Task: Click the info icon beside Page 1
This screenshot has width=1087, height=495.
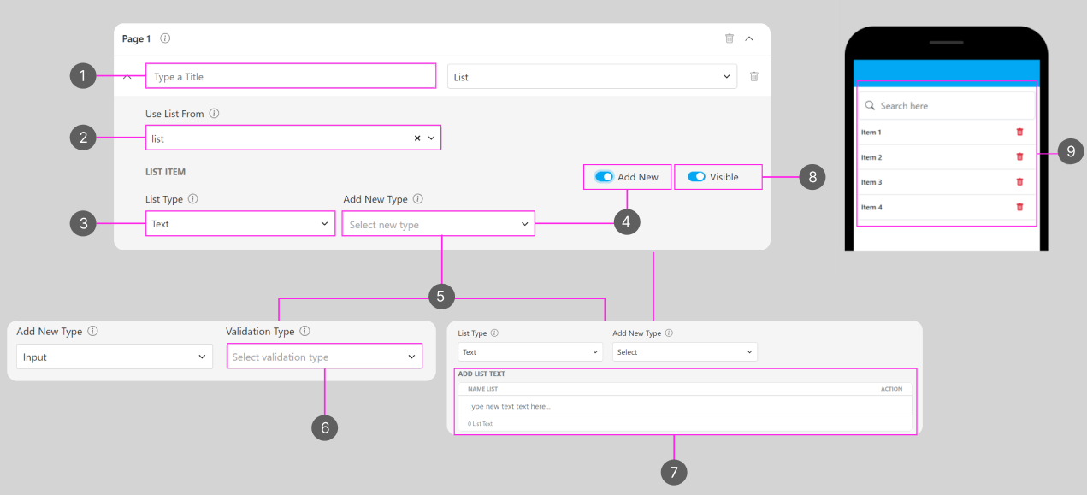Action: click(x=165, y=38)
